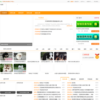Click the orange 发布领养信息 button
The height and width of the screenshot is (100, 100).
click(95, 44)
